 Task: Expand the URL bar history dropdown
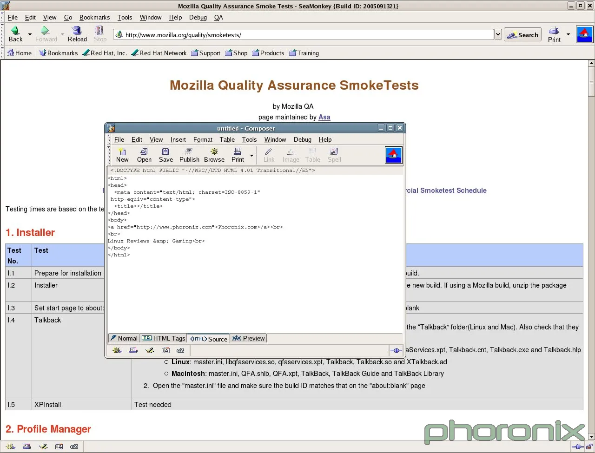pos(498,34)
